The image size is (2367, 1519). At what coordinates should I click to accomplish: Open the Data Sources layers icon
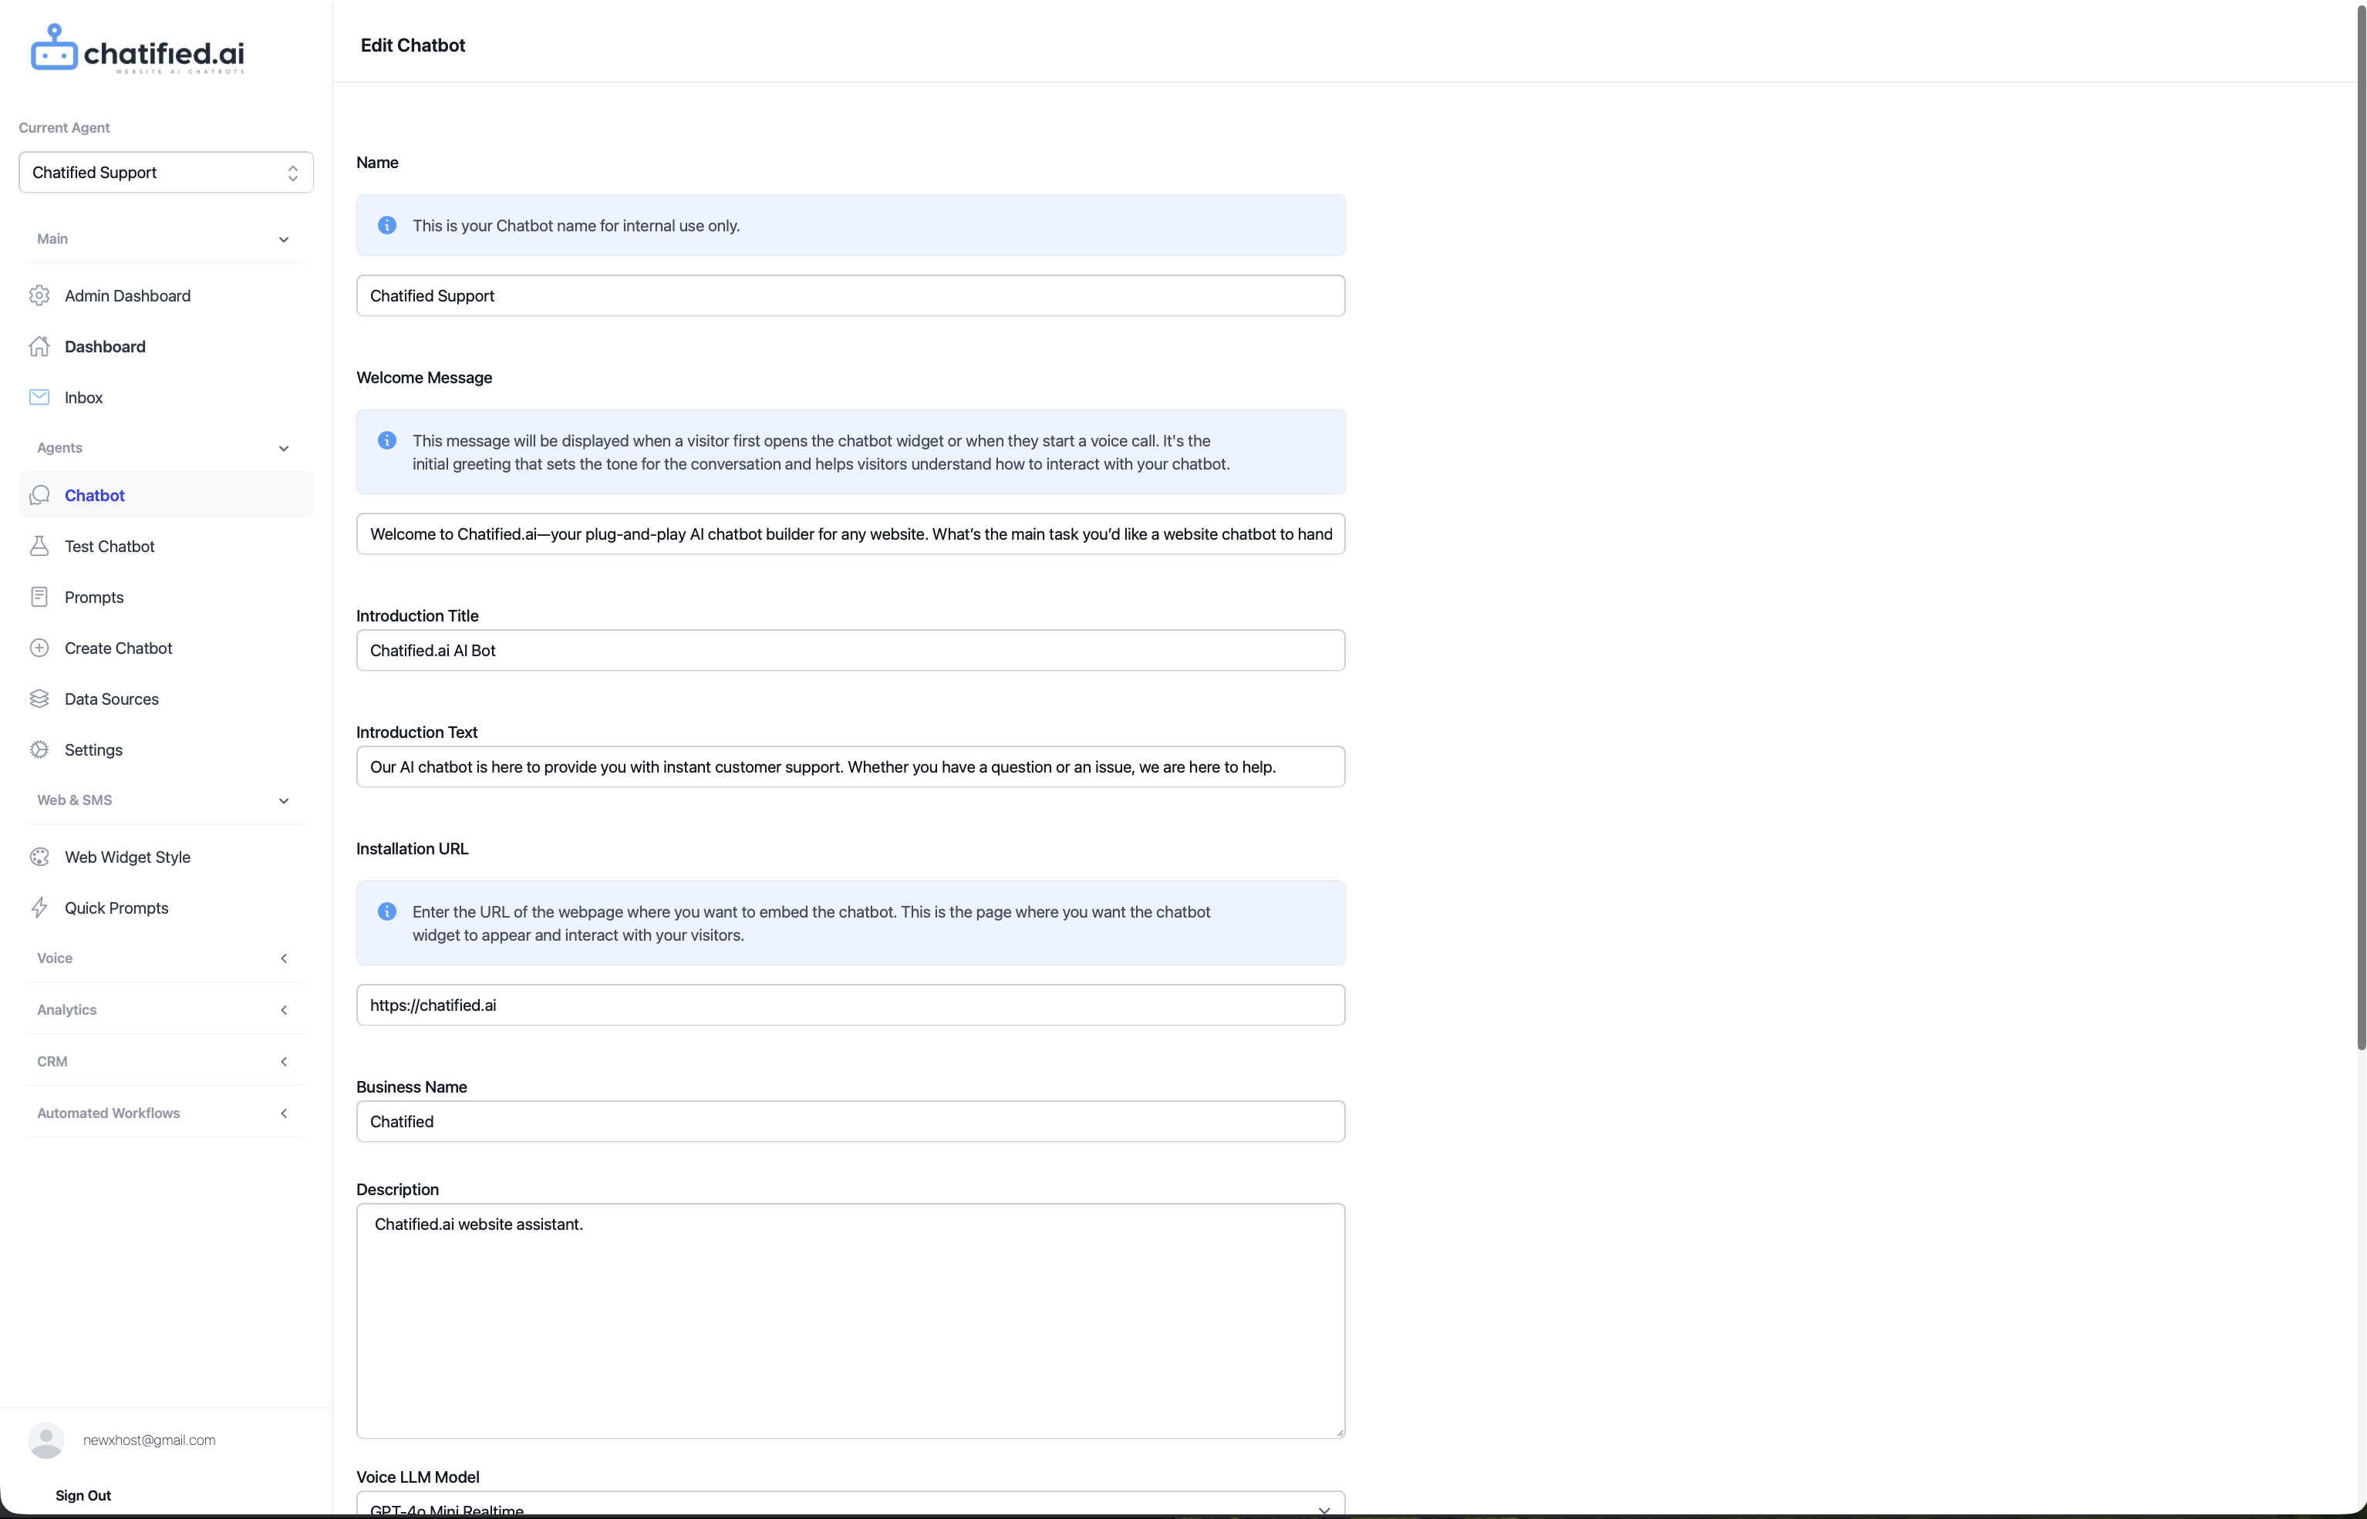39,699
